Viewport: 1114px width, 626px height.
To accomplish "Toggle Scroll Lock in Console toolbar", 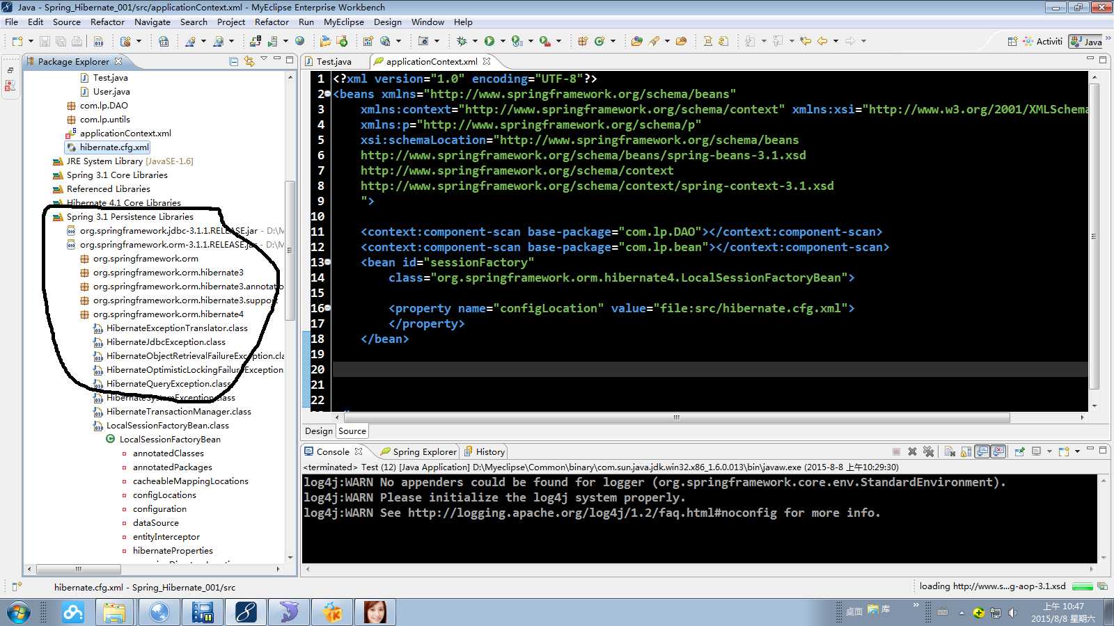I will click(x=966, y=451).
